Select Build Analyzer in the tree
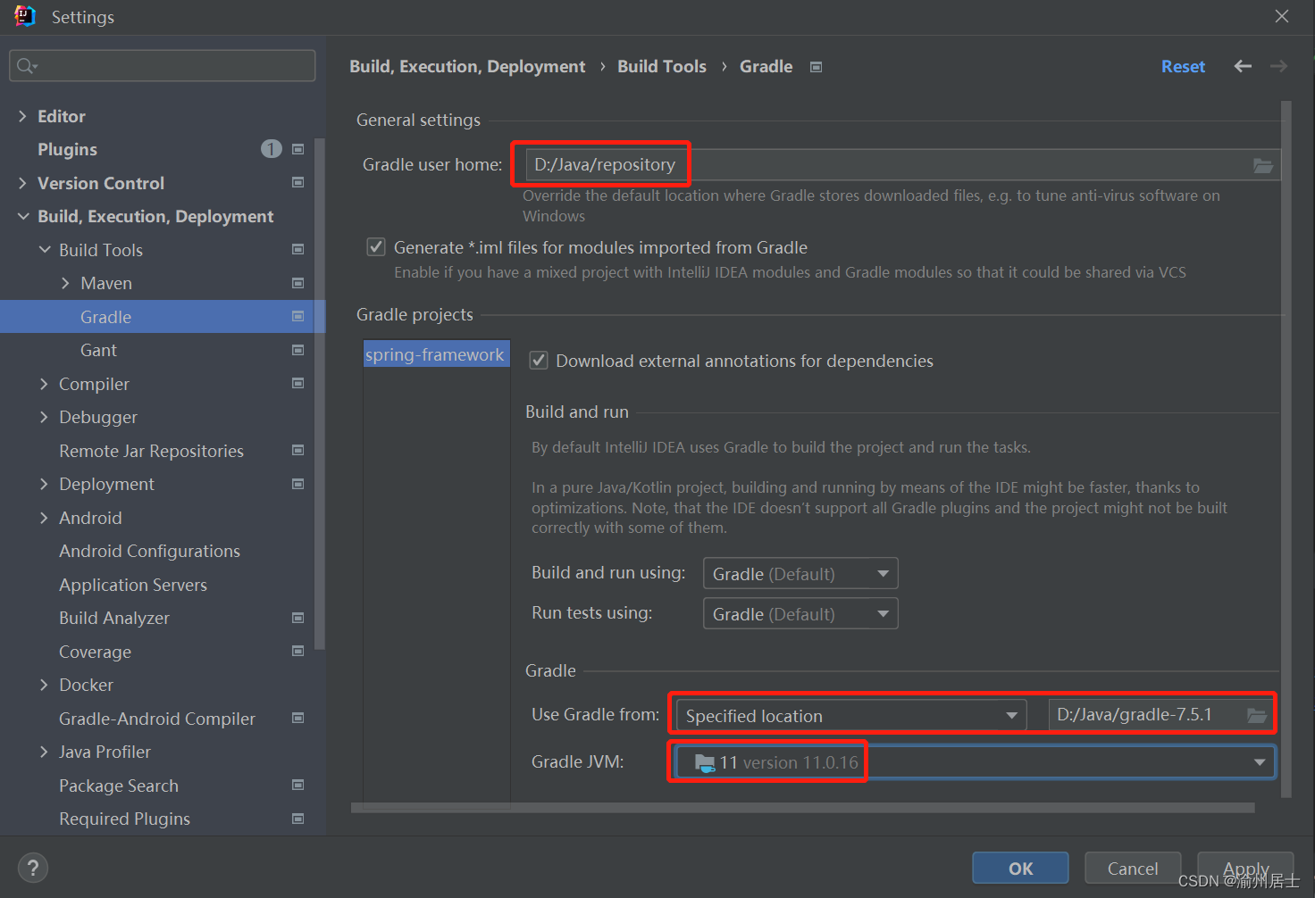1315x898 pixels. click(114, 618)
